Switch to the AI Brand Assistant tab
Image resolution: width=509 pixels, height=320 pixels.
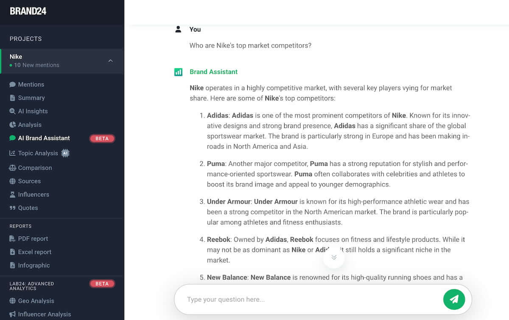click(x=43, y=138)
